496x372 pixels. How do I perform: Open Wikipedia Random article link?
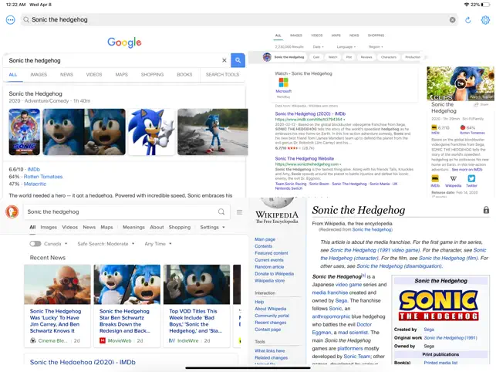click(269, 267)
